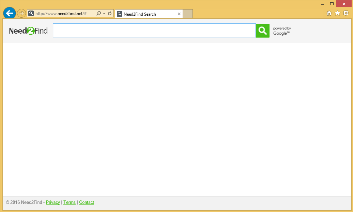Open Internet Explorer settings gear
Screen dimensions: 353x212
tap(346, 13)
